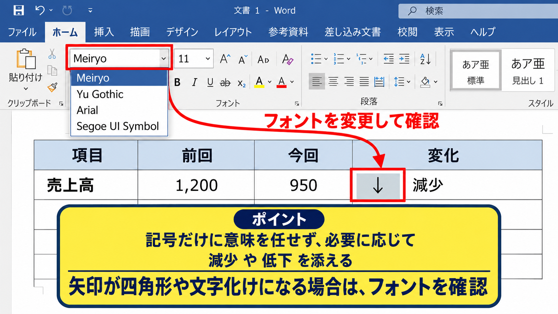Viewport: 558px width, 314px height.
Task: Activate the Format Painter brush
Action: [52, 87]
